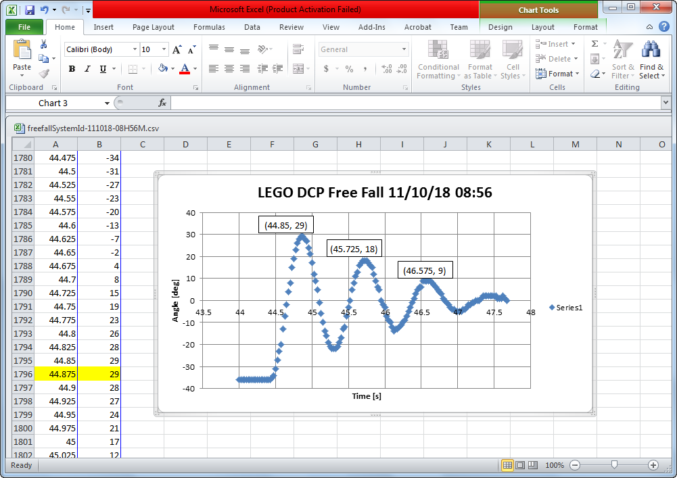Open Cell Styles dropdown
Viewport: 677px width, 478px height.
(x=513, y=59)
